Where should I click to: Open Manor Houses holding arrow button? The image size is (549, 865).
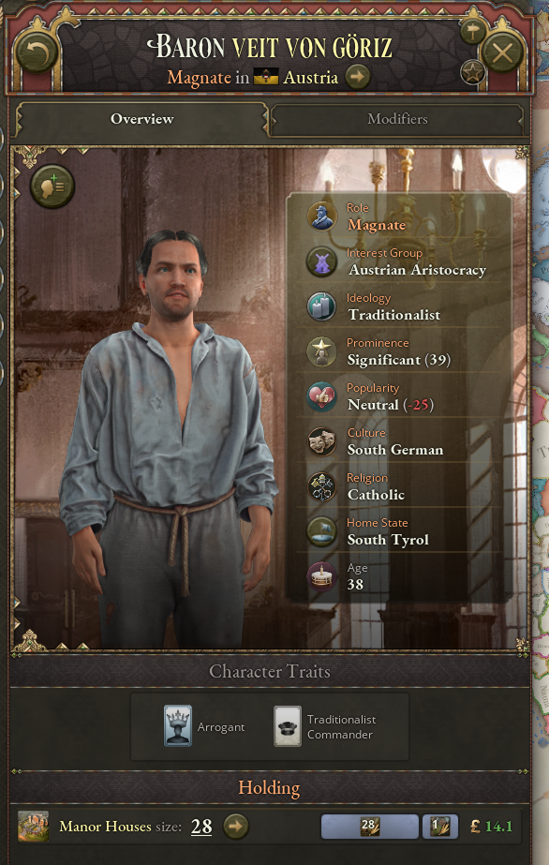click(x=236, y=827)
